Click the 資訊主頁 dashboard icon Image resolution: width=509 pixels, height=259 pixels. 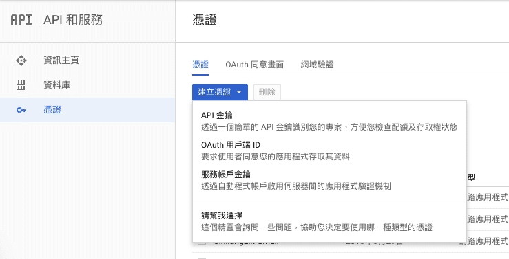(x=21, y=60)
